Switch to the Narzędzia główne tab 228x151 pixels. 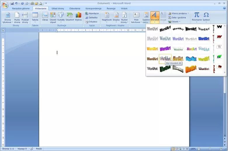pos(21,8)
